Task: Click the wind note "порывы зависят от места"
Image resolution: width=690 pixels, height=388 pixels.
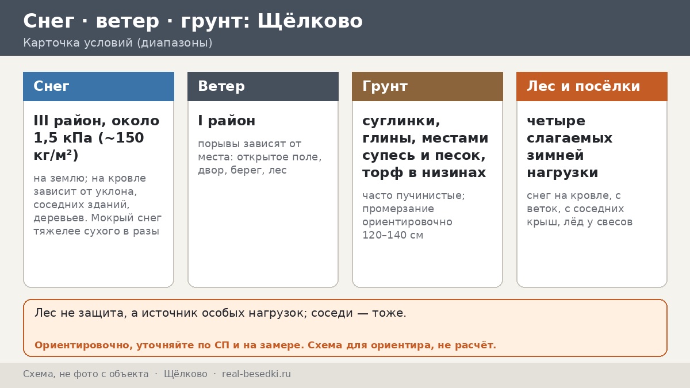Action: click(260, 157)
